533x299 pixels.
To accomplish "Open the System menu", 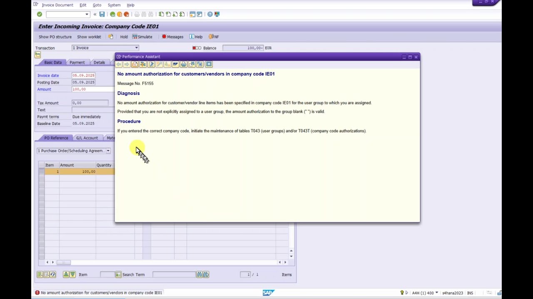I will point(114,5).
